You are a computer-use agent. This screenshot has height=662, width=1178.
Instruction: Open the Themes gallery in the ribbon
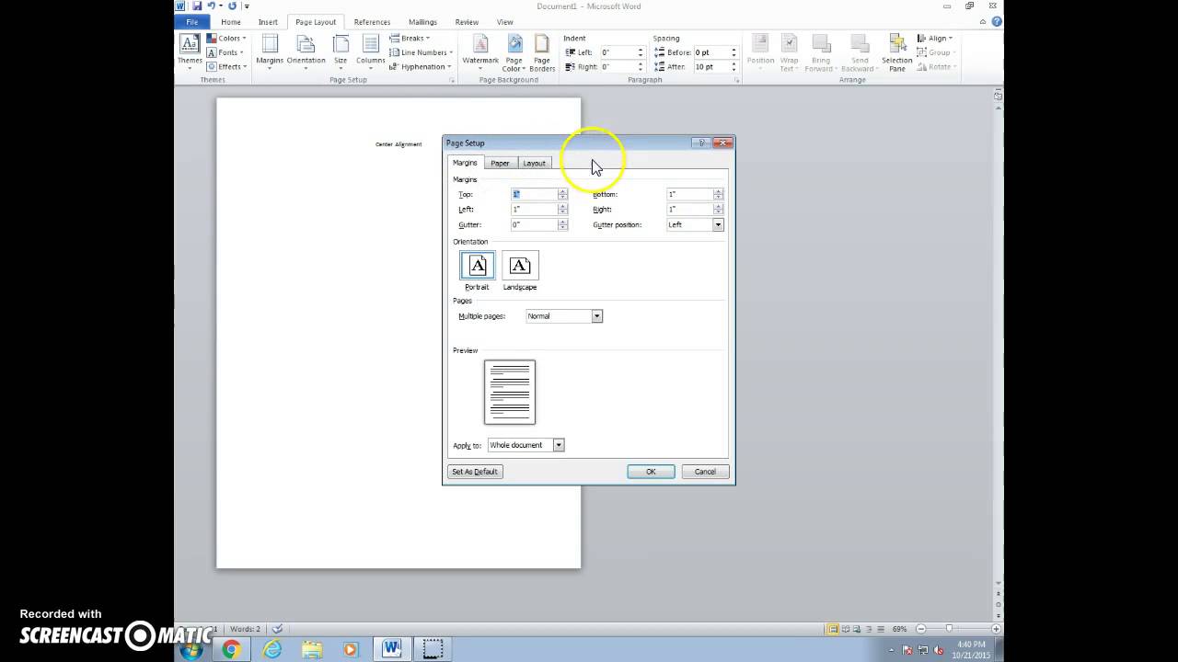coord(190,53)
